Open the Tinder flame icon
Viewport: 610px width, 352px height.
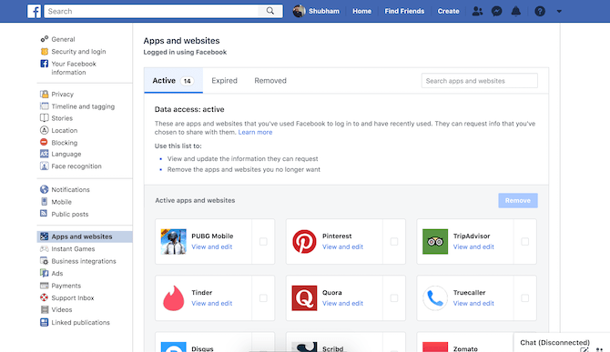(173, 298)
